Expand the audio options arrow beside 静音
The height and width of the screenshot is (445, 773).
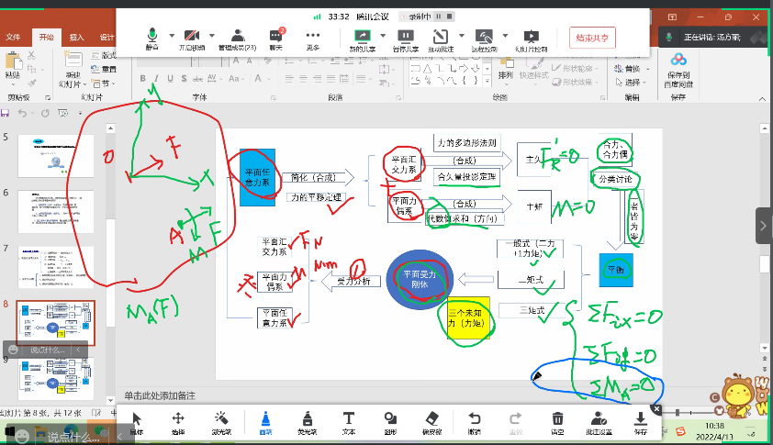click(x=170, y=35)
